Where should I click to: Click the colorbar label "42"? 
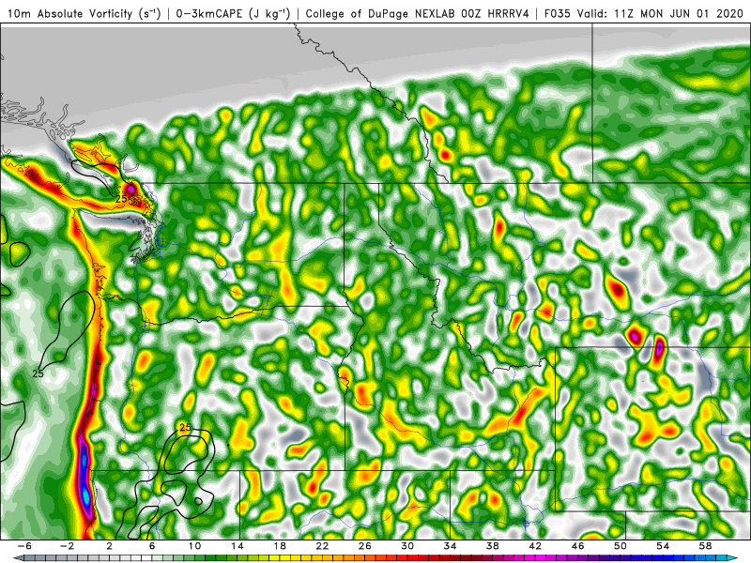pyautogui.click(x=535, y=546)
